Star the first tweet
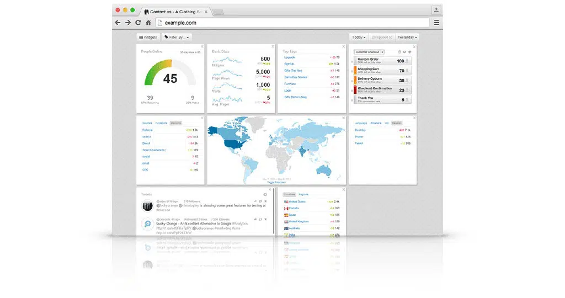 pos(265,201)
